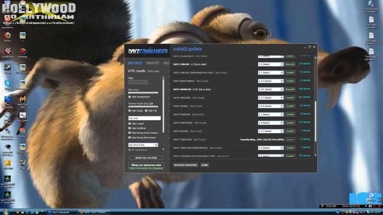Click Reset All Filters button

tap(146, 158)
